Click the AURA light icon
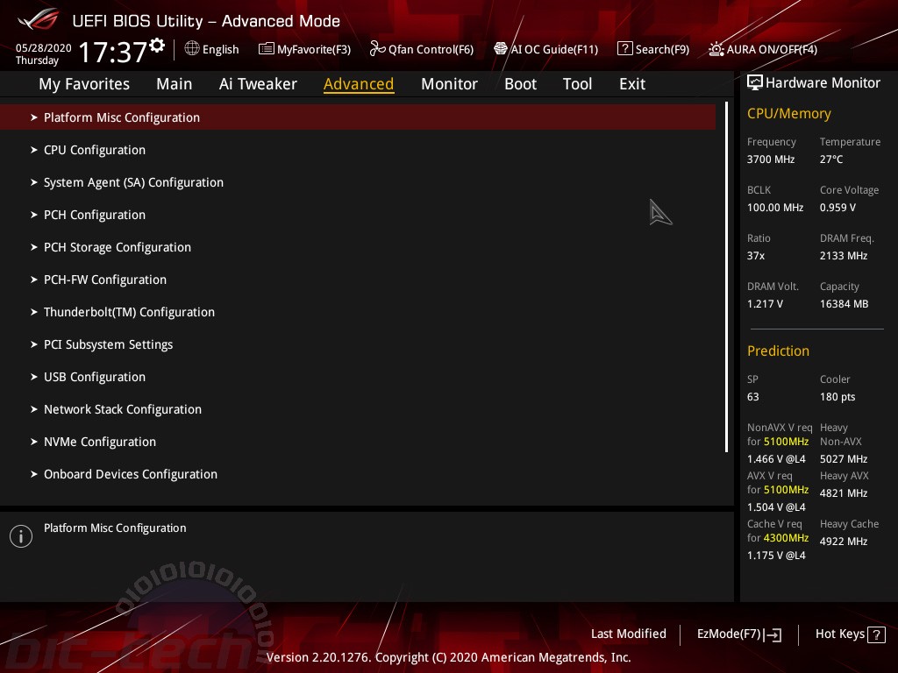Image resolution: width=898 pixels, height=673 pixels. point(716,49)
